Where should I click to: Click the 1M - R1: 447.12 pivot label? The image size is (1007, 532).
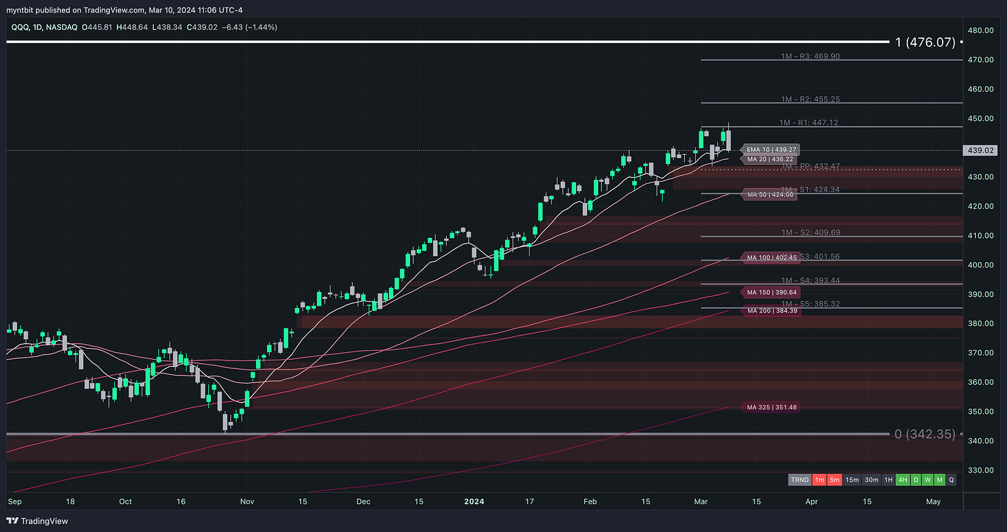(809, 122)
